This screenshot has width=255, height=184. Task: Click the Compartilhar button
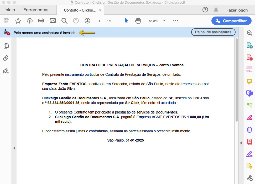point(231,21)
